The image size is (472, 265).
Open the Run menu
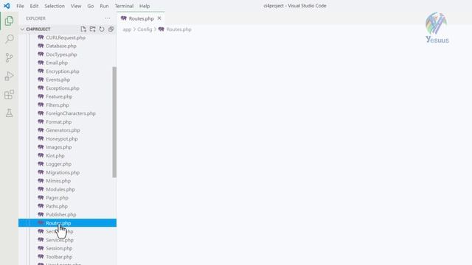pos(104,6)
